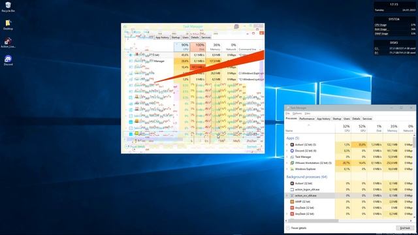This screenshot has width=418, height=235.
Task: Expand the VMware Workstation process group
Action: click(287, 163)
